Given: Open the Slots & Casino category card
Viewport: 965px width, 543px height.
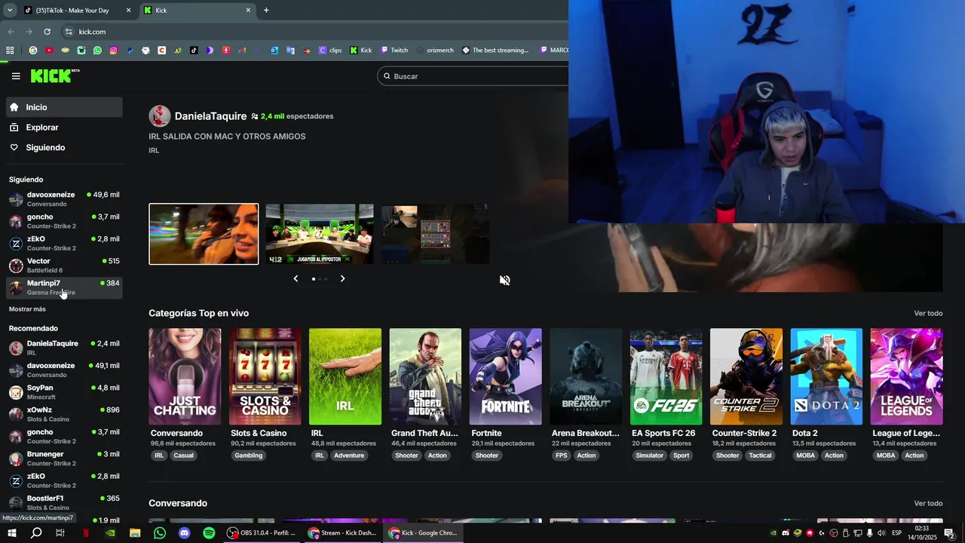Looking at the screenshot, I should point(265,376).
